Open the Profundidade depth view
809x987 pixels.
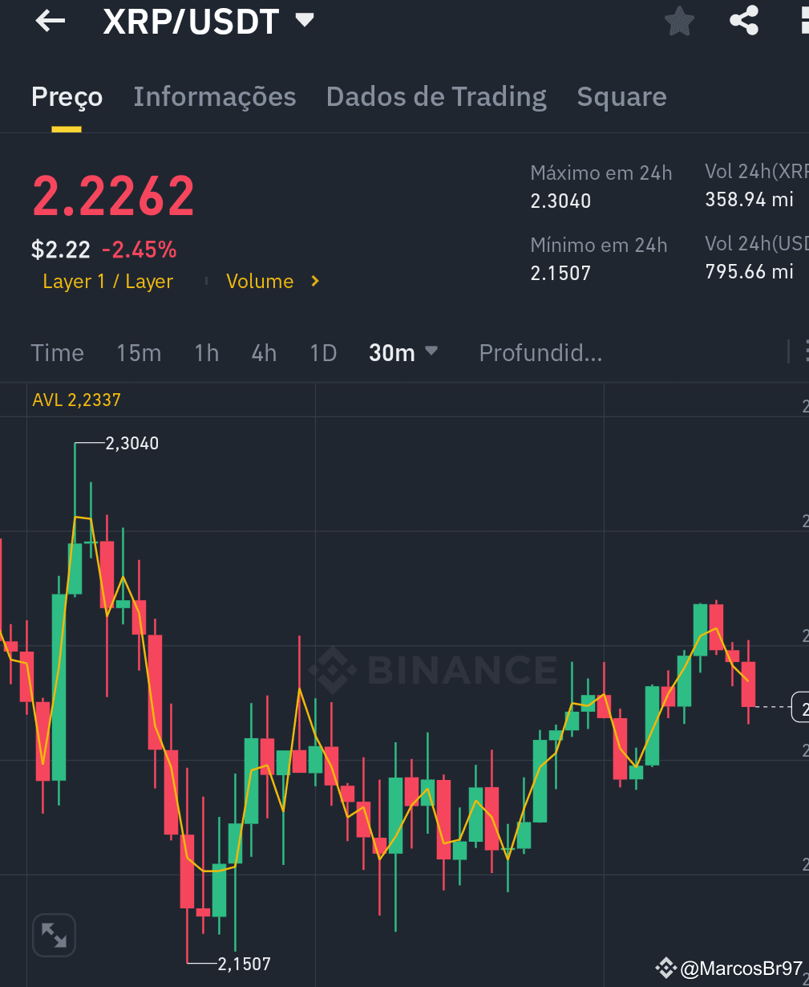(x=540, y=353)
